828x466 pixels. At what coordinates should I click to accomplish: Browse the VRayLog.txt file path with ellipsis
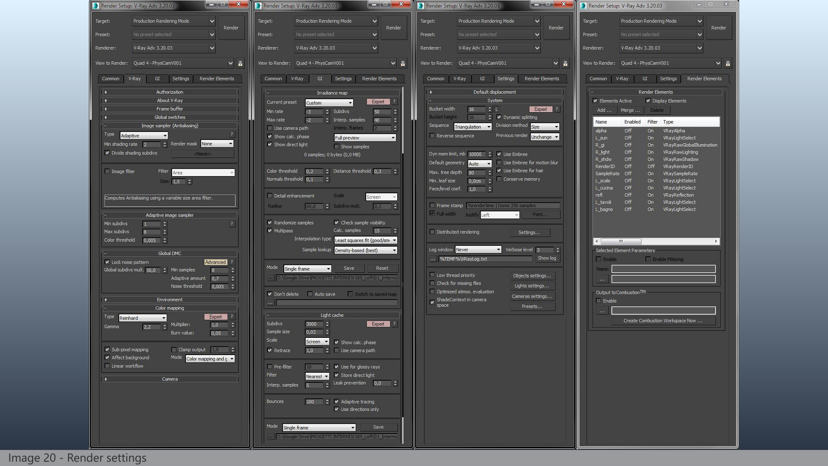pyautogui.click(x=433, y=259)
